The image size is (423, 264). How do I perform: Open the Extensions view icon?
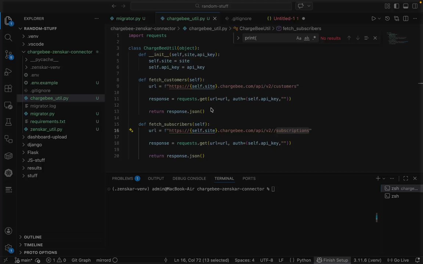[x=8, y=88]
